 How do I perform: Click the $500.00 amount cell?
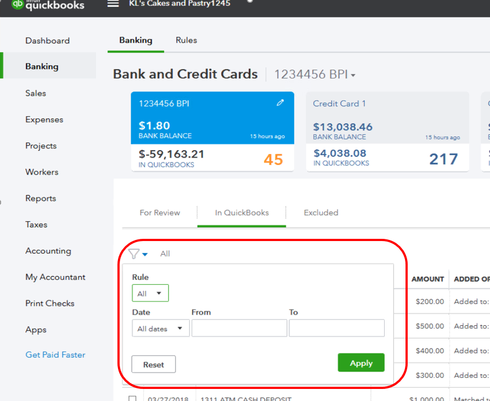click(430, 326)
